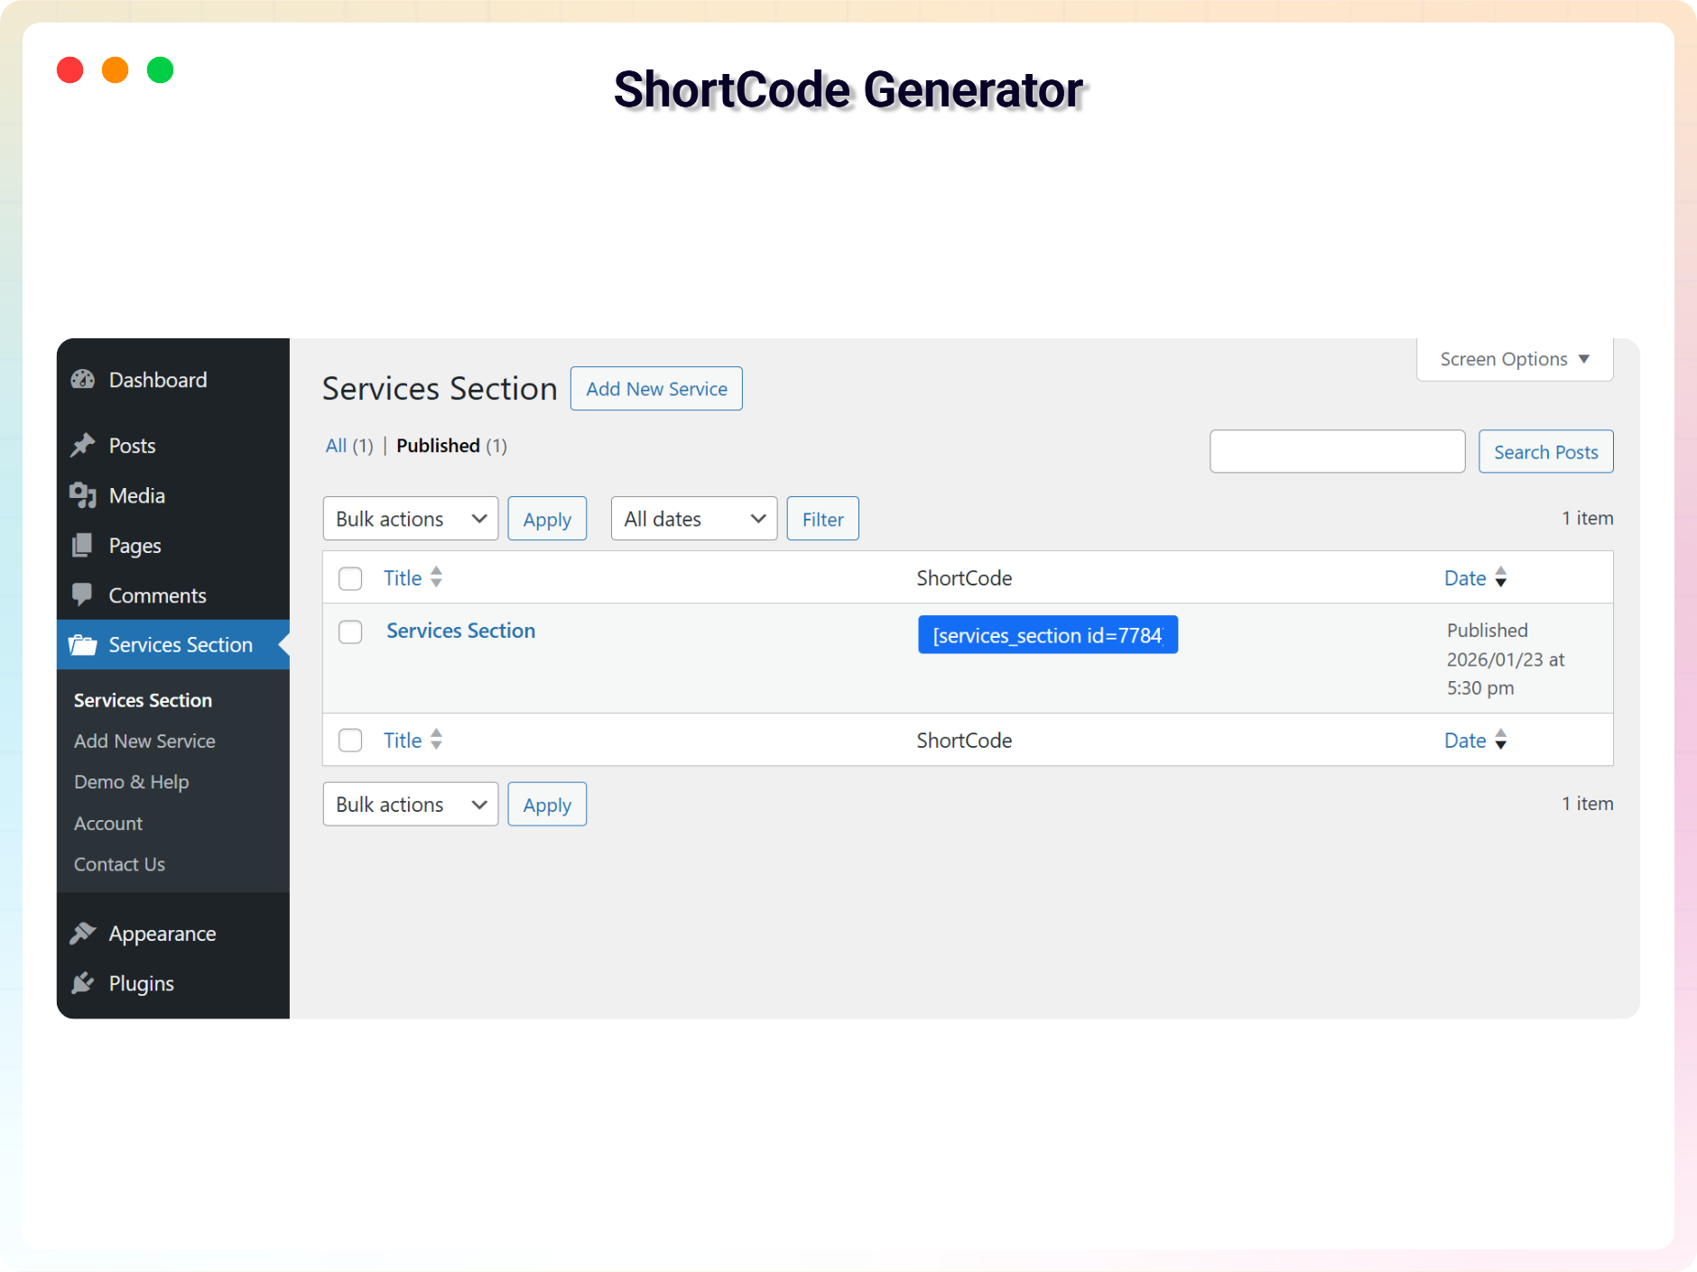Go to Contact Us submenu item
Screen dimensions: 1697x1272
(x=119, y=864)
